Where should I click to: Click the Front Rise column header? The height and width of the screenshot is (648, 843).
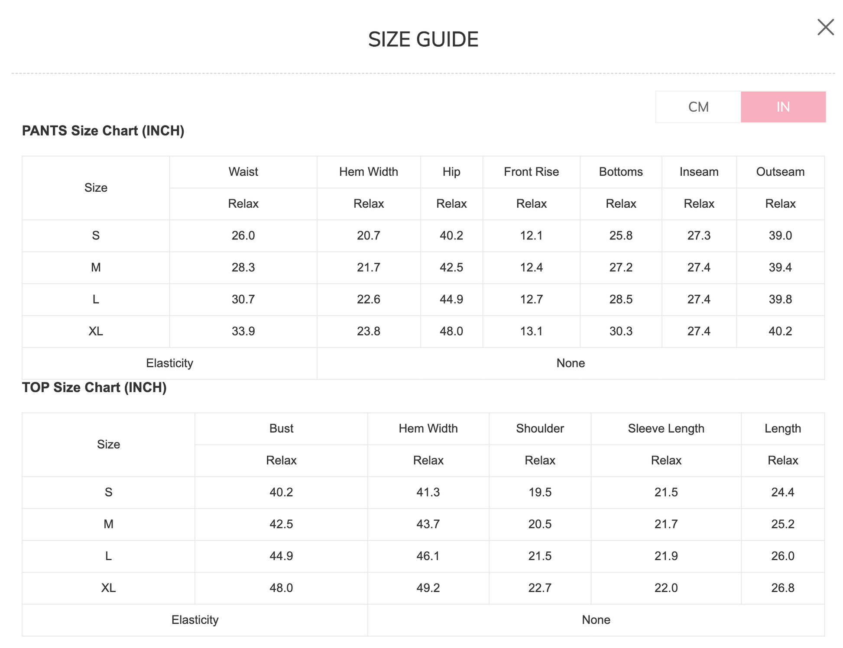tap(531, 172)
